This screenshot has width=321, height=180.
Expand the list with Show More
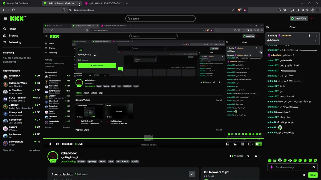pos(9,150)
